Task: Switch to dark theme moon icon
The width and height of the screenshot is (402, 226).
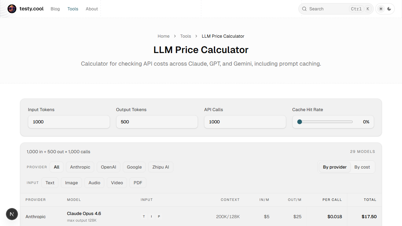Action: (389, 9)
